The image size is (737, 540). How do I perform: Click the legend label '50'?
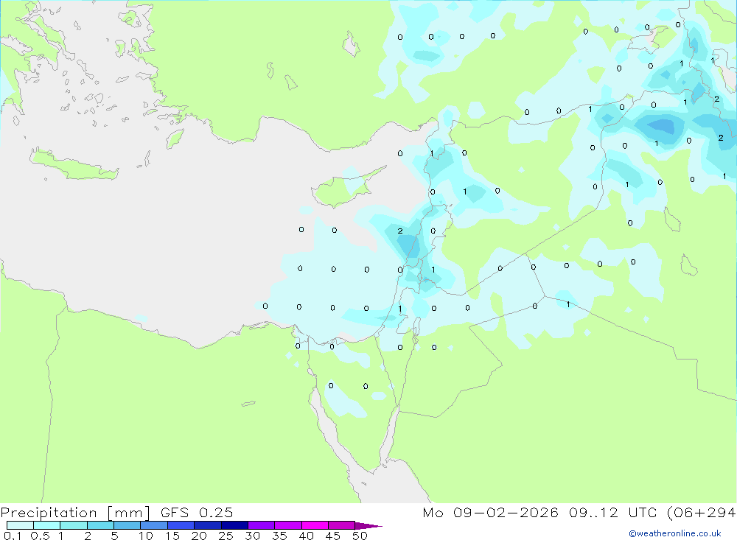pos(360,536)
